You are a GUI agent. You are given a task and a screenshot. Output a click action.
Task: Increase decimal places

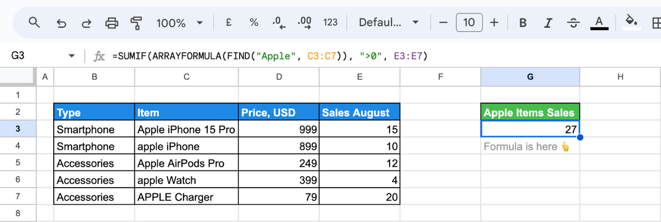click(x=305, y=23)
